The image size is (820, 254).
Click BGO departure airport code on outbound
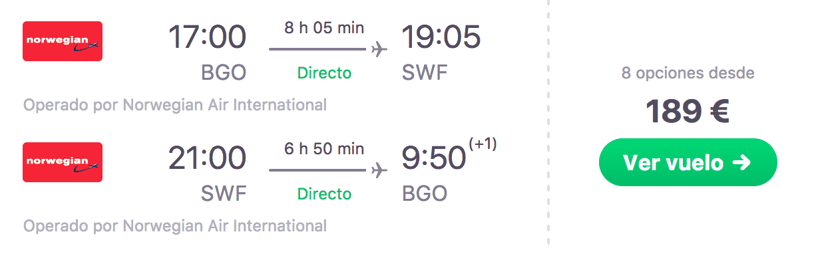coord(224,73)
